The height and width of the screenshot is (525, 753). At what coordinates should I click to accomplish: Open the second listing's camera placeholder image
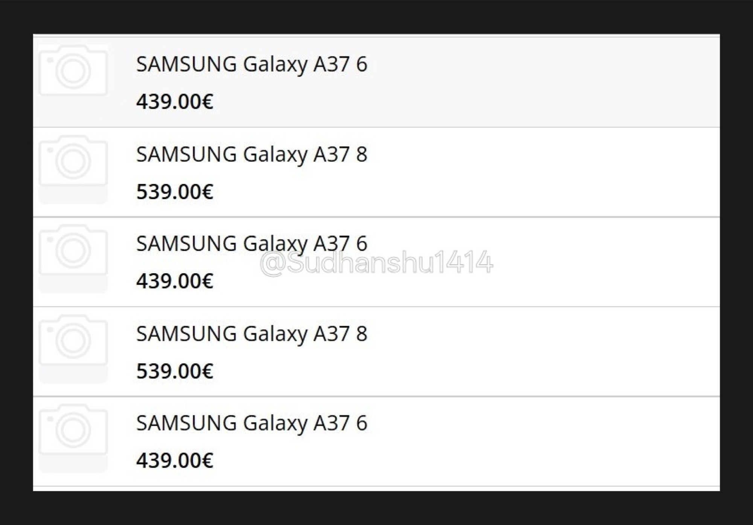[x=73, y=161]
